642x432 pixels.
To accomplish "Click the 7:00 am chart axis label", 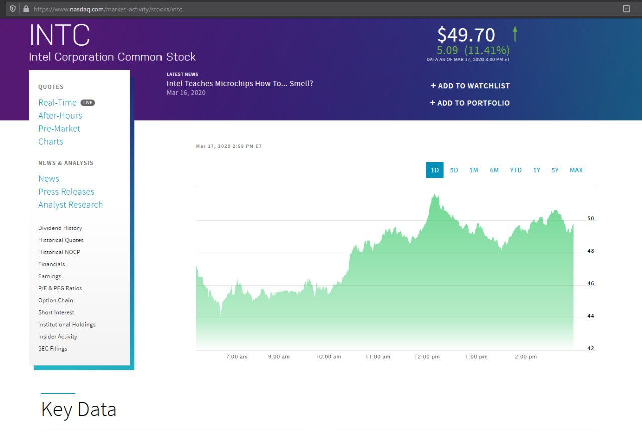I will pos(237,357).
